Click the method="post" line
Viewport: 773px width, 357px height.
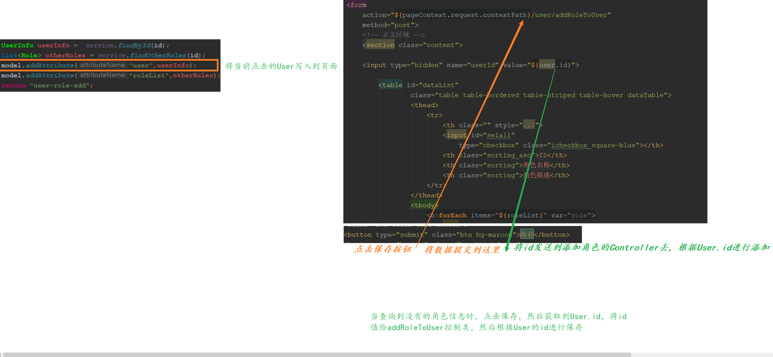[x=390, y=25]
